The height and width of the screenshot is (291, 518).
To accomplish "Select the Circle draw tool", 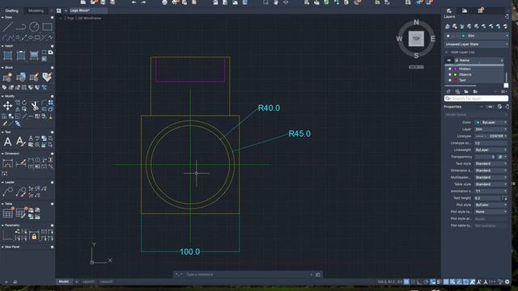I will (34, 27).
